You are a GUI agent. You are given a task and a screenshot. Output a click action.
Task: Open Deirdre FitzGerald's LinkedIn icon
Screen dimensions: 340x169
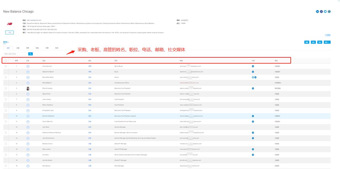pos(253,116)
